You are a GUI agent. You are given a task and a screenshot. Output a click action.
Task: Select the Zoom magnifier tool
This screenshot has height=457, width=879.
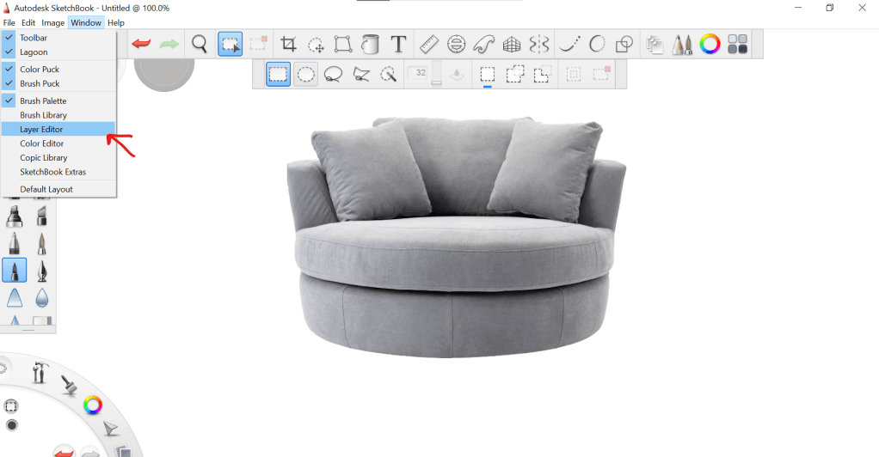coord(200,45)
